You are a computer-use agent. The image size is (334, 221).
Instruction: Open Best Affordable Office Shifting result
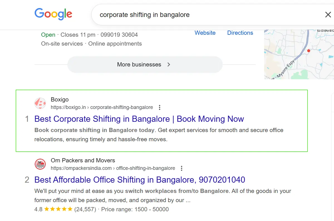(139, 180)
